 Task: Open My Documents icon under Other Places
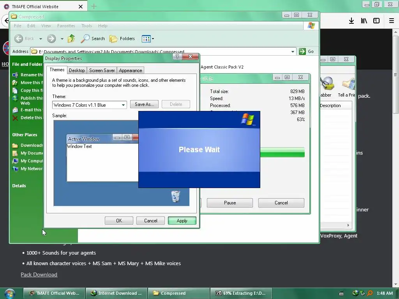point(15,153)
